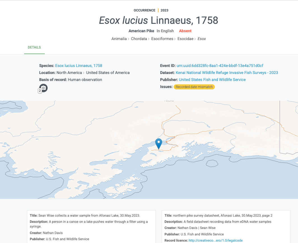This screenshot has height=243, width=298.
Task: Open the Kenai National Wildlife Refuge dataset
Action: 227,73
